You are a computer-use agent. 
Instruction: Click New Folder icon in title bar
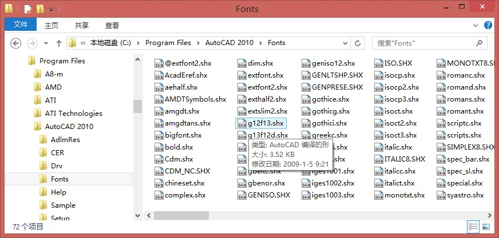tap(40, 9)
